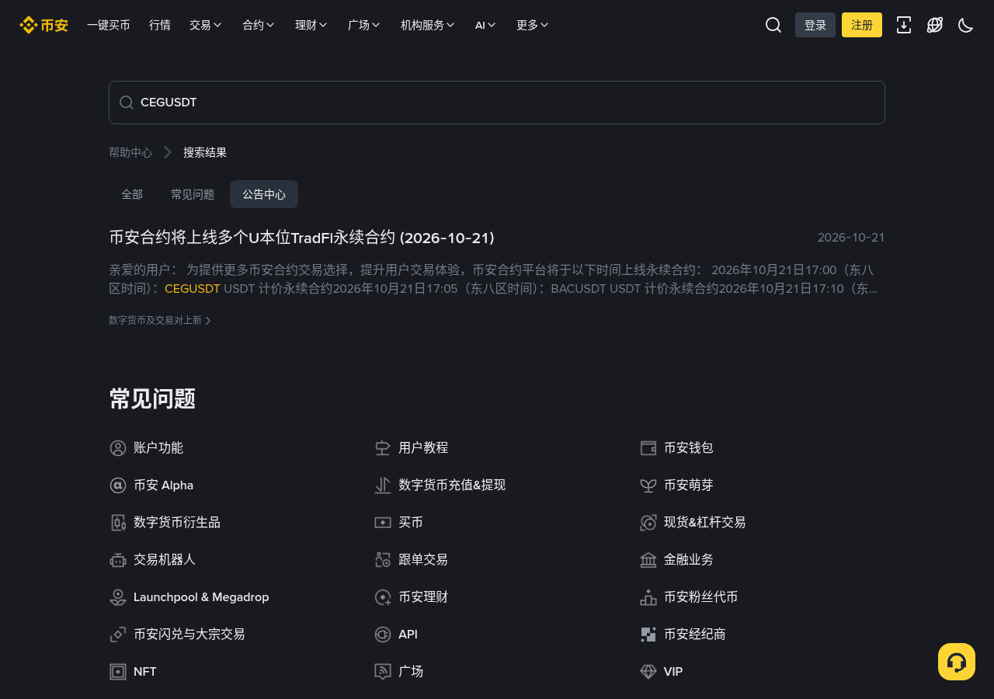Click the download app icon
Image resolution: width=994 pixels, height=699 pixels.
click(904, 25)
